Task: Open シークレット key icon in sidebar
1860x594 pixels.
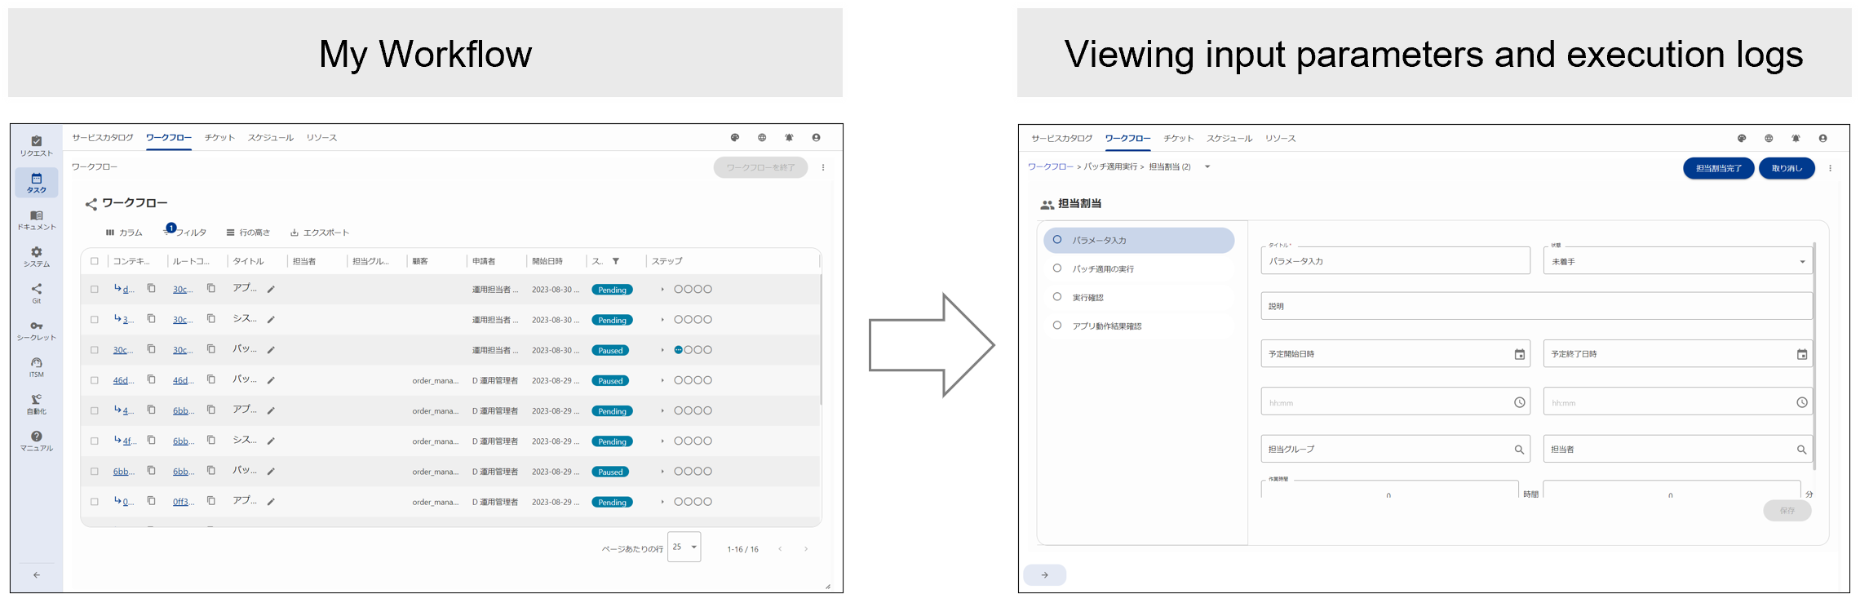Action: click(x=36, y=330)
